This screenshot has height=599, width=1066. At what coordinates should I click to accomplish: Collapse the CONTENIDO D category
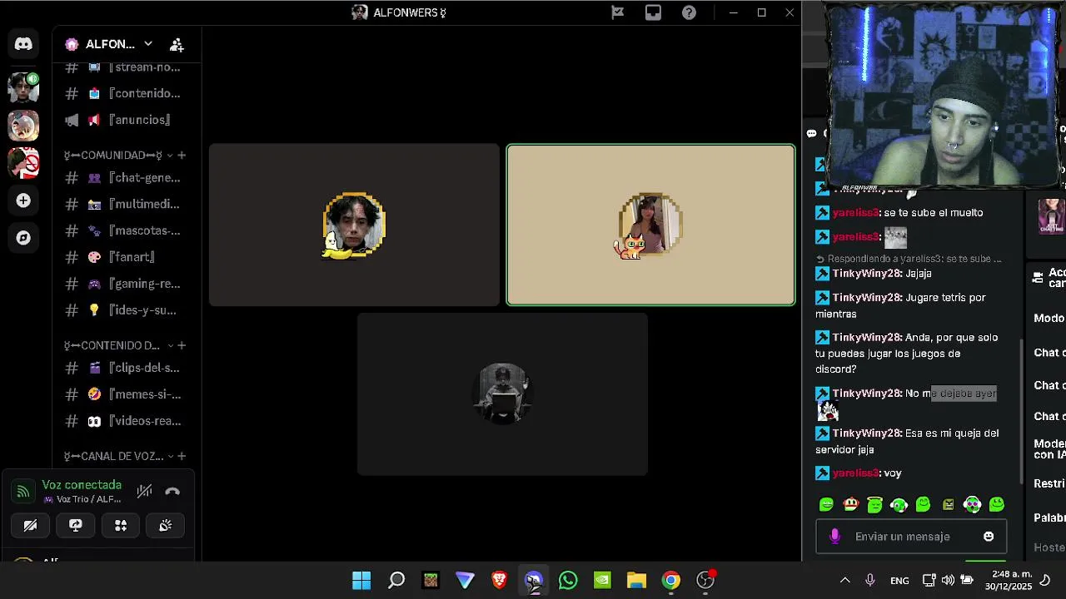pos(118,345)
